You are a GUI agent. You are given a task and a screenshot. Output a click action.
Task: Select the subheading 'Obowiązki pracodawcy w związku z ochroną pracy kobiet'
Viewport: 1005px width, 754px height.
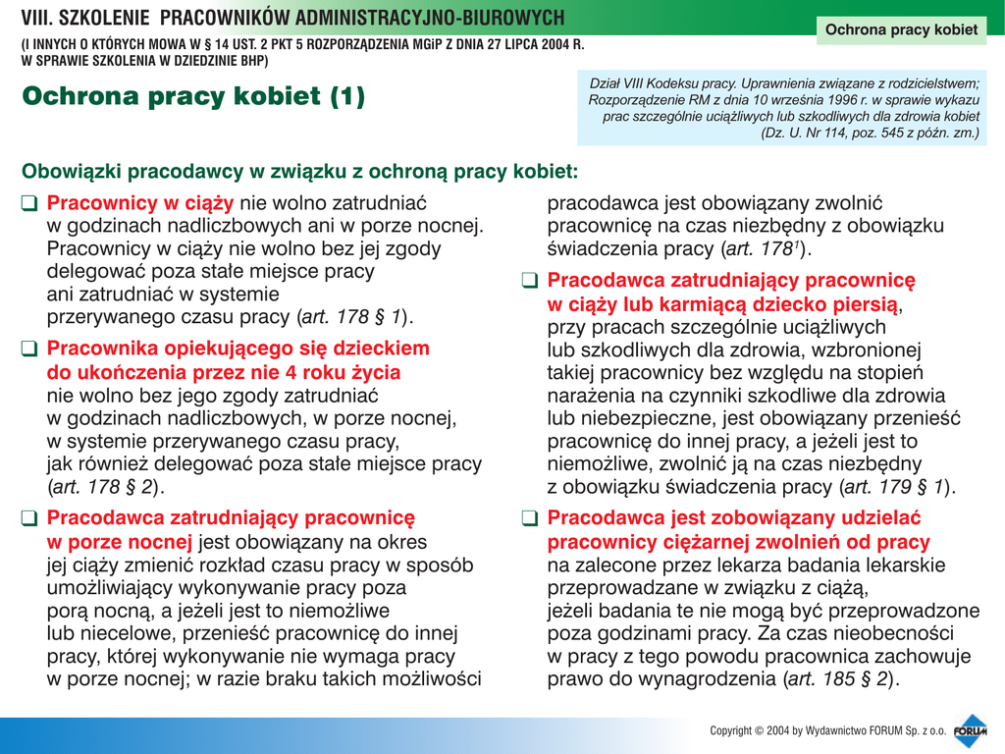point(299,172)
